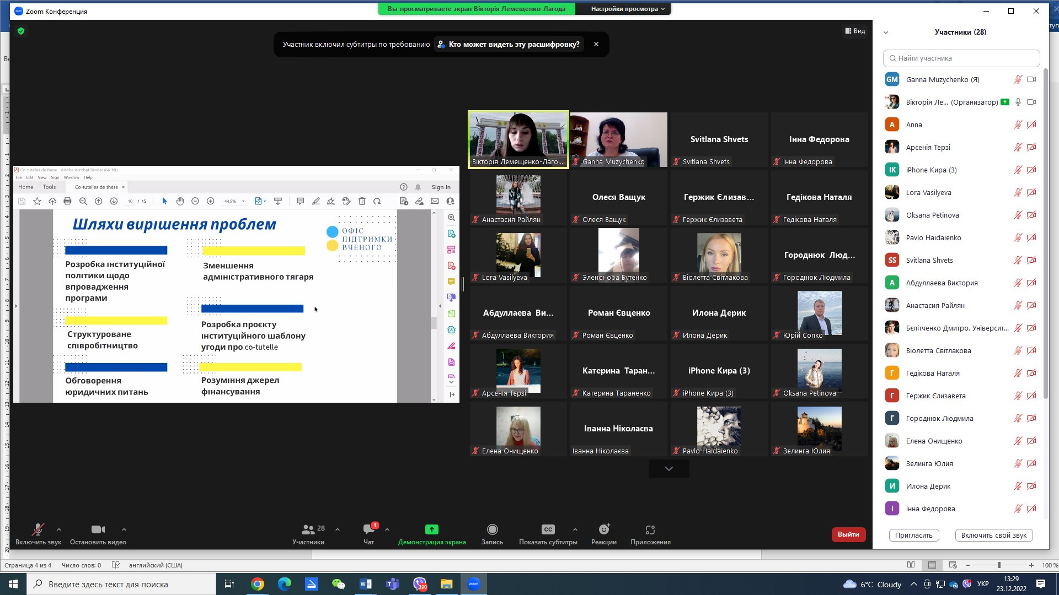Screen dimensions: 1059x595
Task: Open the Вид view menu
Action: (855, 31)
